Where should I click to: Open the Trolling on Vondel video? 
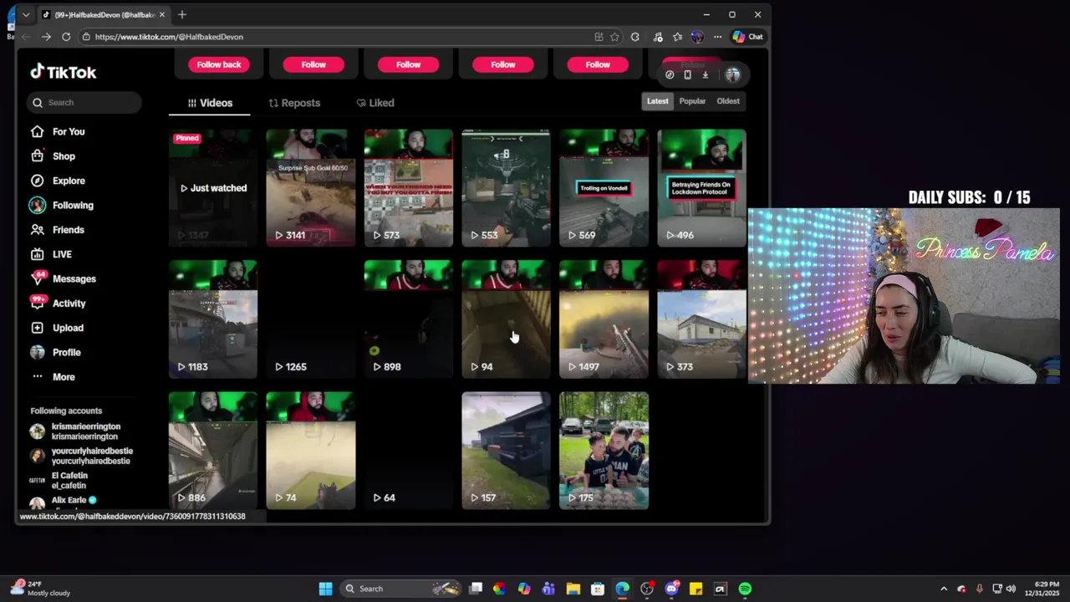(604, 188)
